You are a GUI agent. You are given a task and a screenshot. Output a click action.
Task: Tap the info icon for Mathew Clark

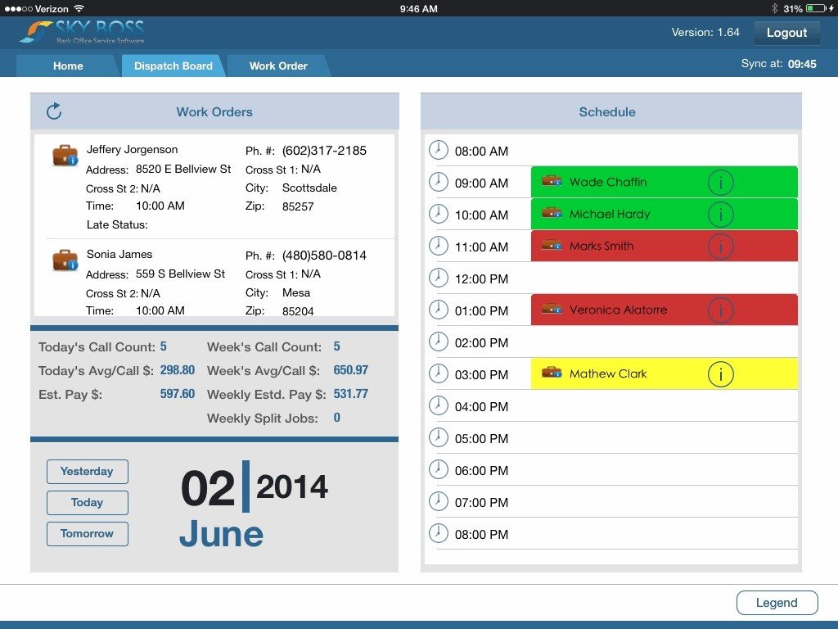pos(720,374)
